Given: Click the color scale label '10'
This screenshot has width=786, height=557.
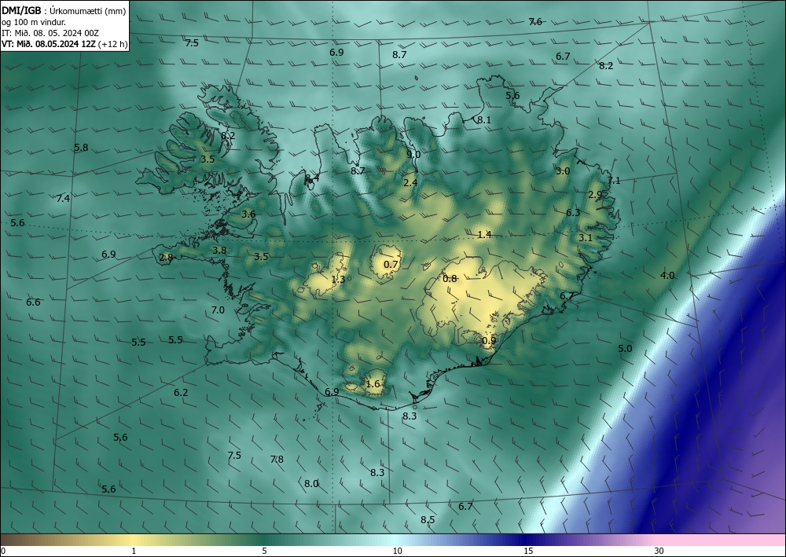Looking at the screenshot, I should coord(397,551).
